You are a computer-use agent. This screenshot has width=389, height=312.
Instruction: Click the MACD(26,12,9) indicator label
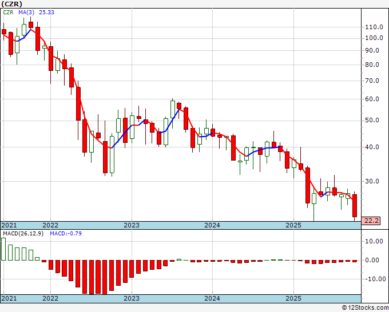point(23,234)
